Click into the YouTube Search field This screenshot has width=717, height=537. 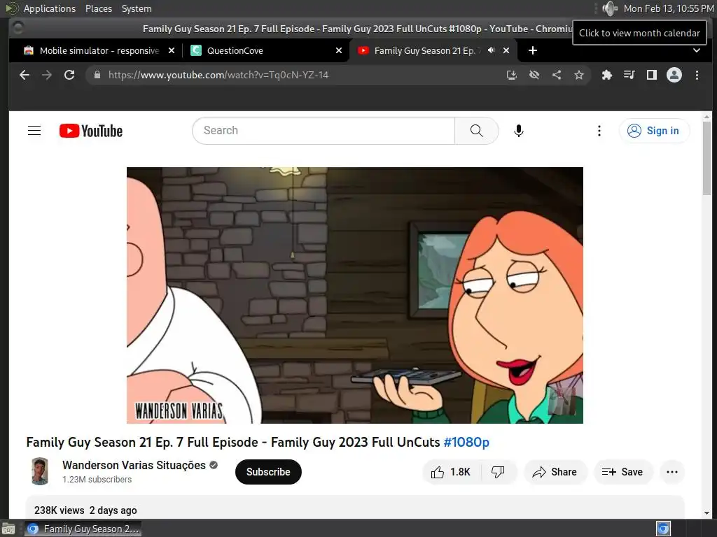[323, 131]
